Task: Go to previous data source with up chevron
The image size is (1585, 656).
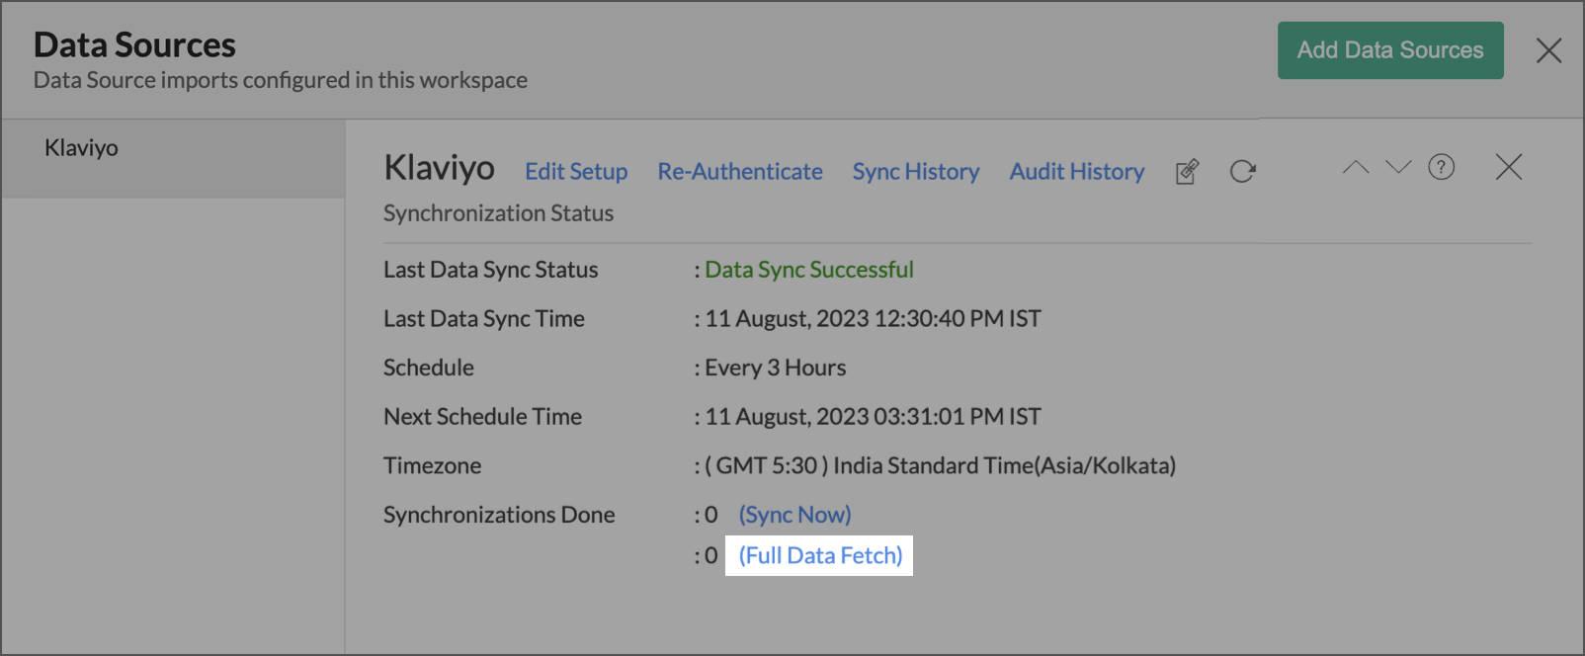Action: (1356, 167)
